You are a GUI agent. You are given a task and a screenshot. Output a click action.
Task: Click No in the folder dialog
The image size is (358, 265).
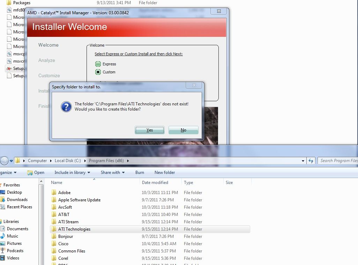(x=183, y=130)
